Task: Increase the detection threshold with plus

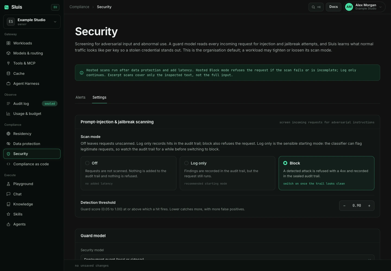Action: [369, 206]
